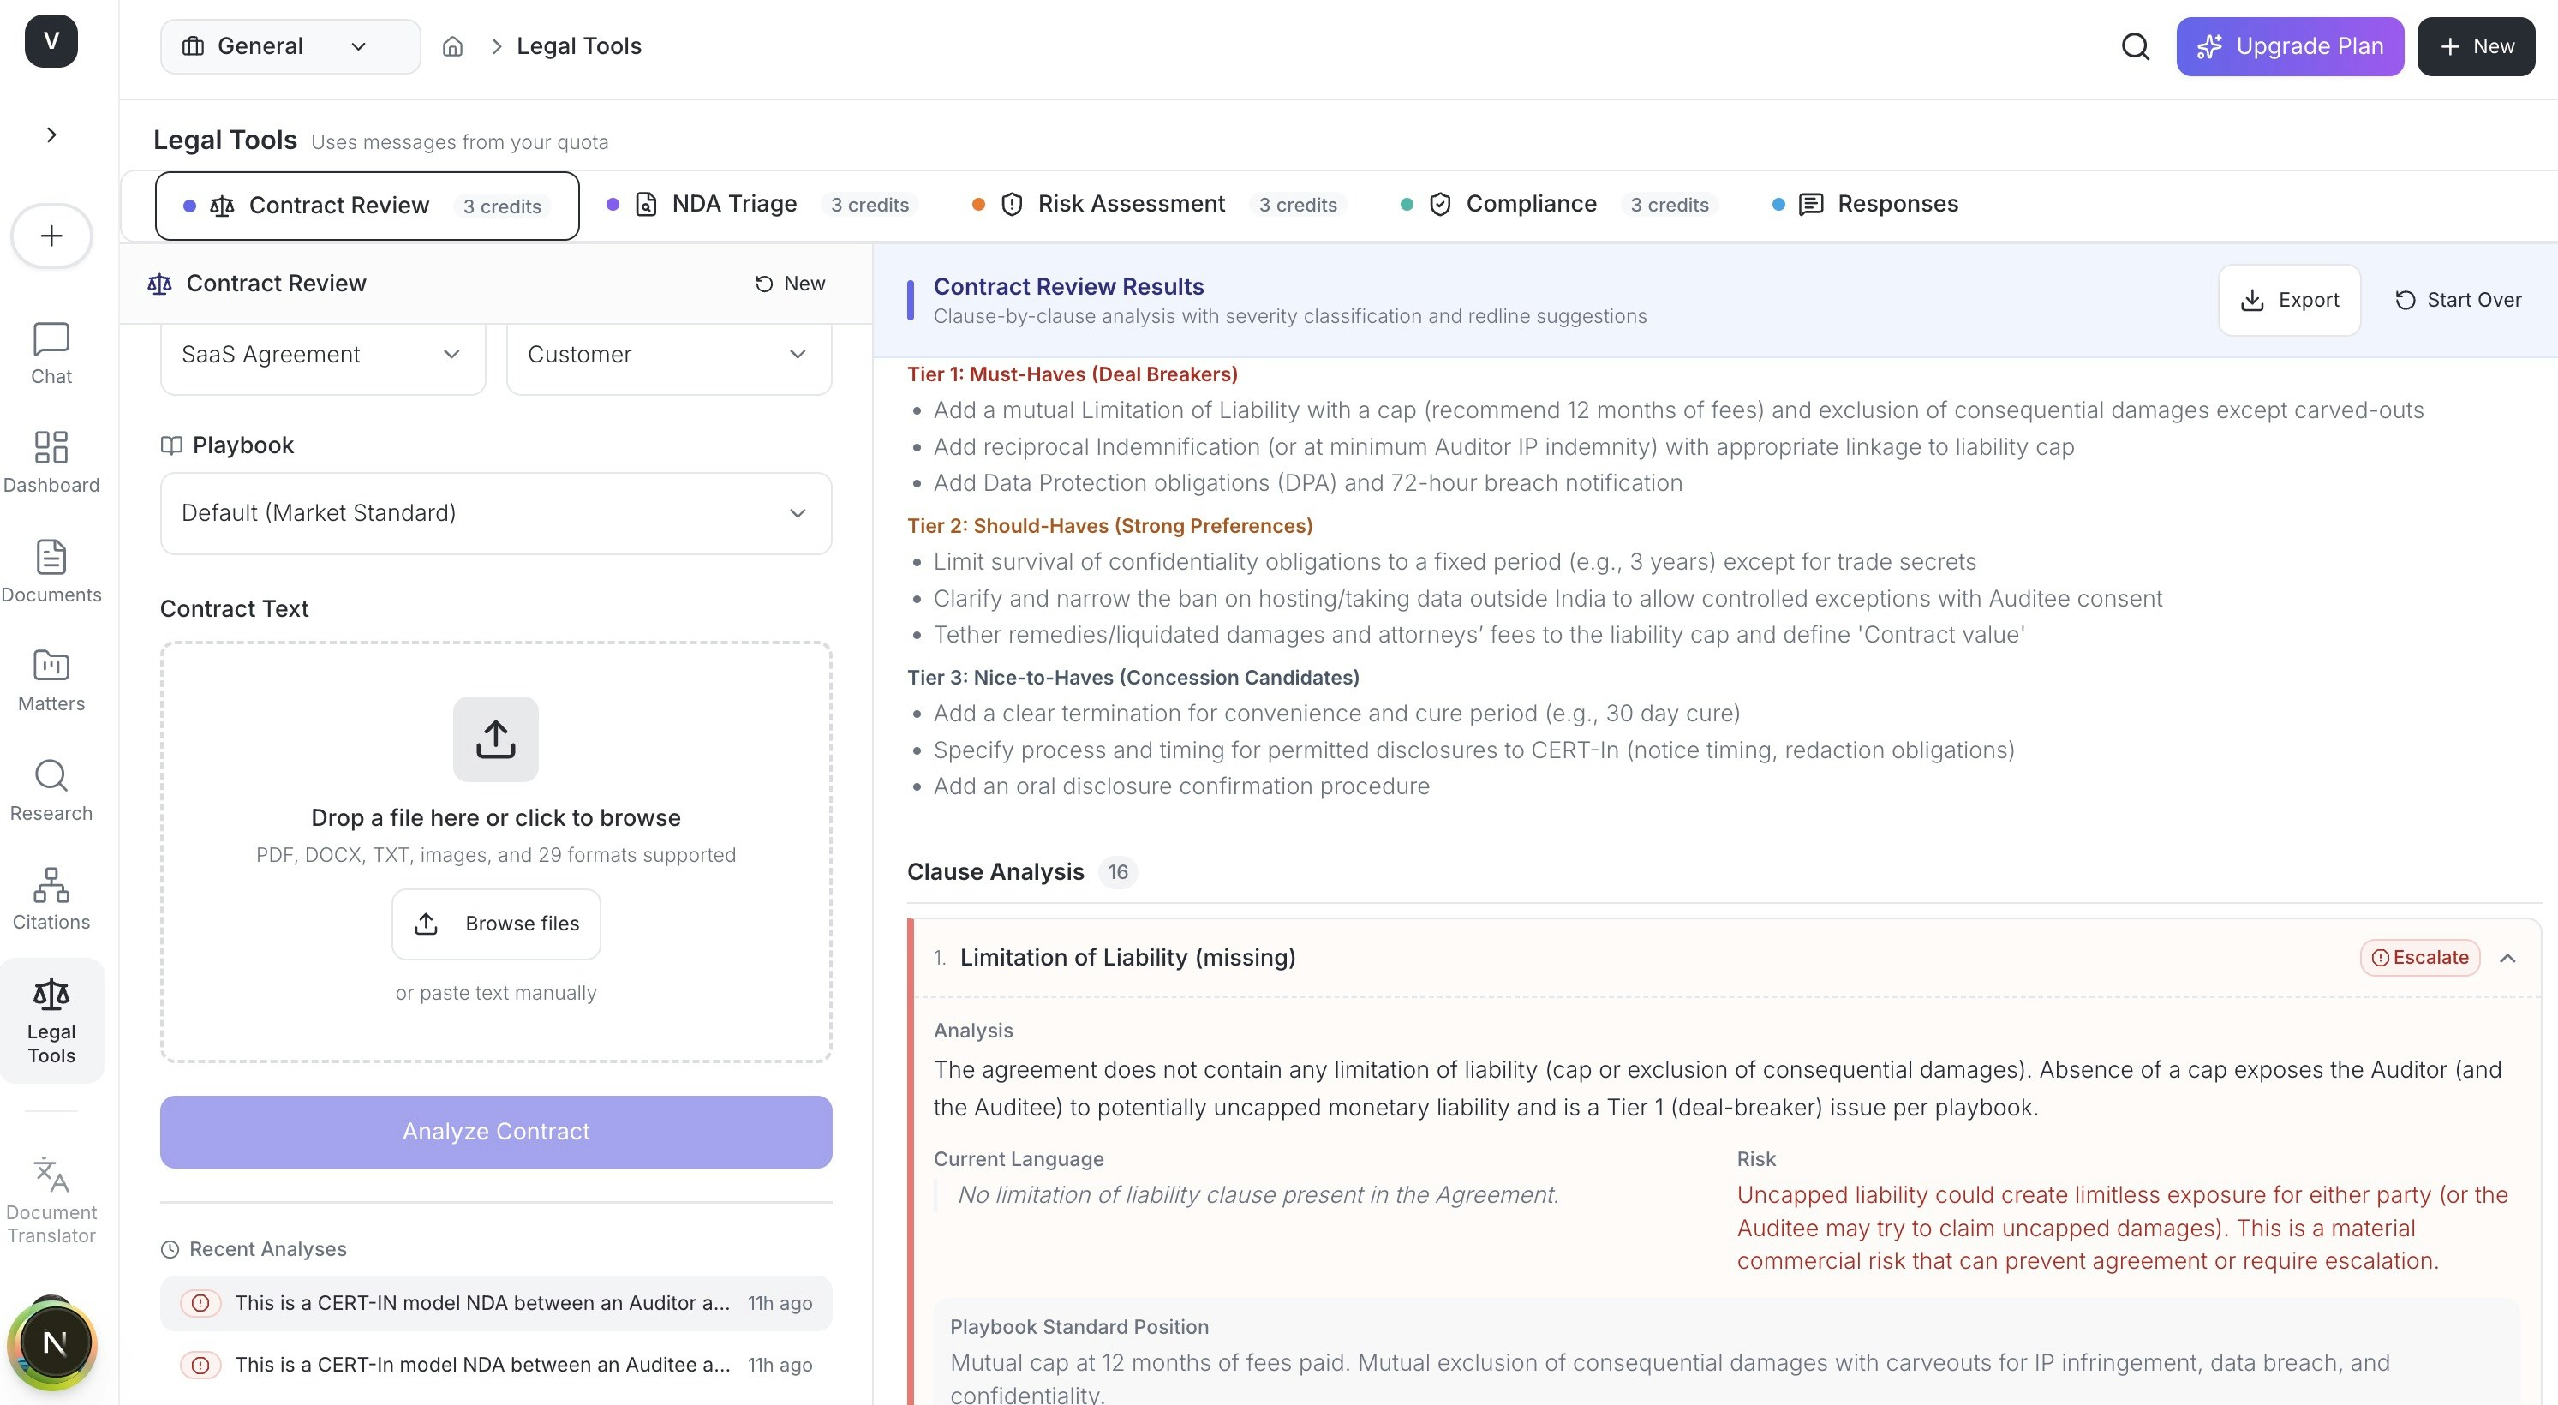
Task: Open Citations in the sidebar
Action: [x=51, y=900]
